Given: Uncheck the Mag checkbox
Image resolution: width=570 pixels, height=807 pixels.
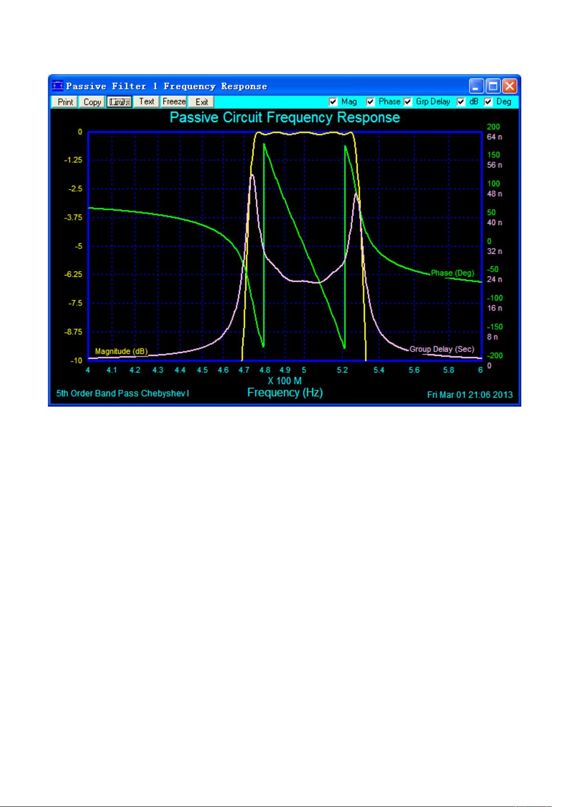Looking at the screenshot, I should (x=333, y=102).
